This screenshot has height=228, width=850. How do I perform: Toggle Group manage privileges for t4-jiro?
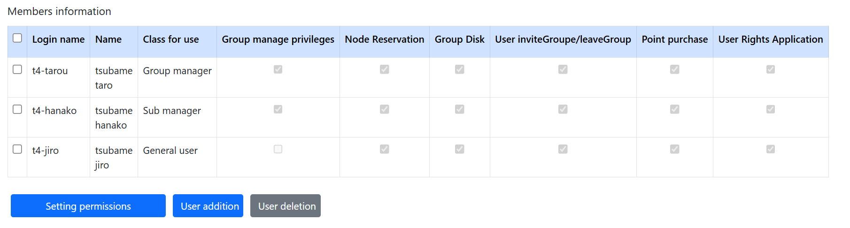point(278,149)
